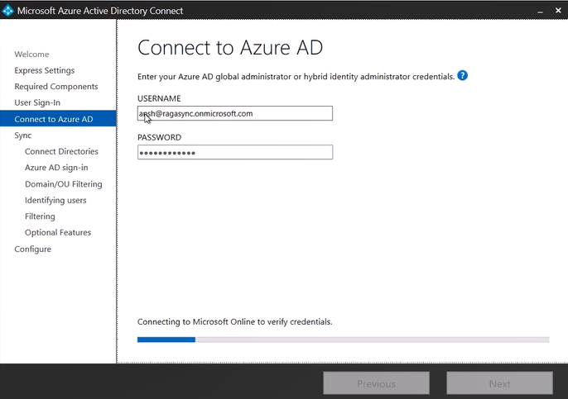The width and height of the screenshot is (568, 399).
Task: Select Optional Features sub-step
Action: (58, 232)
